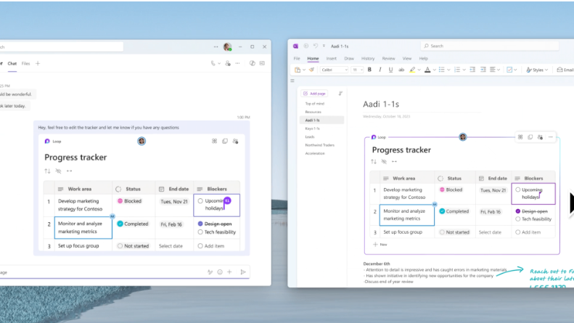Check the Add item circle in Teams tracker
Screen dimensions: 574x323
tap(200, 246)
